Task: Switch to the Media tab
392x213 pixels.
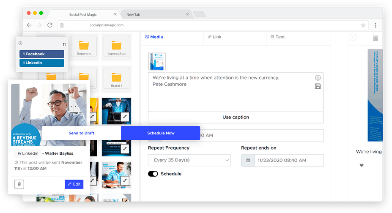Action: [x=154, y=37]
